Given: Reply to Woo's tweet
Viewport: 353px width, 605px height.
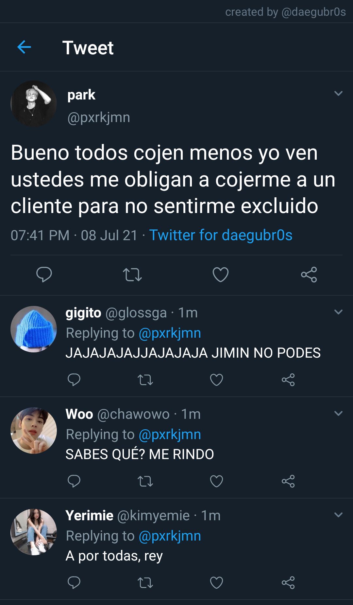Looking at the screenshot, I should 74,481.
